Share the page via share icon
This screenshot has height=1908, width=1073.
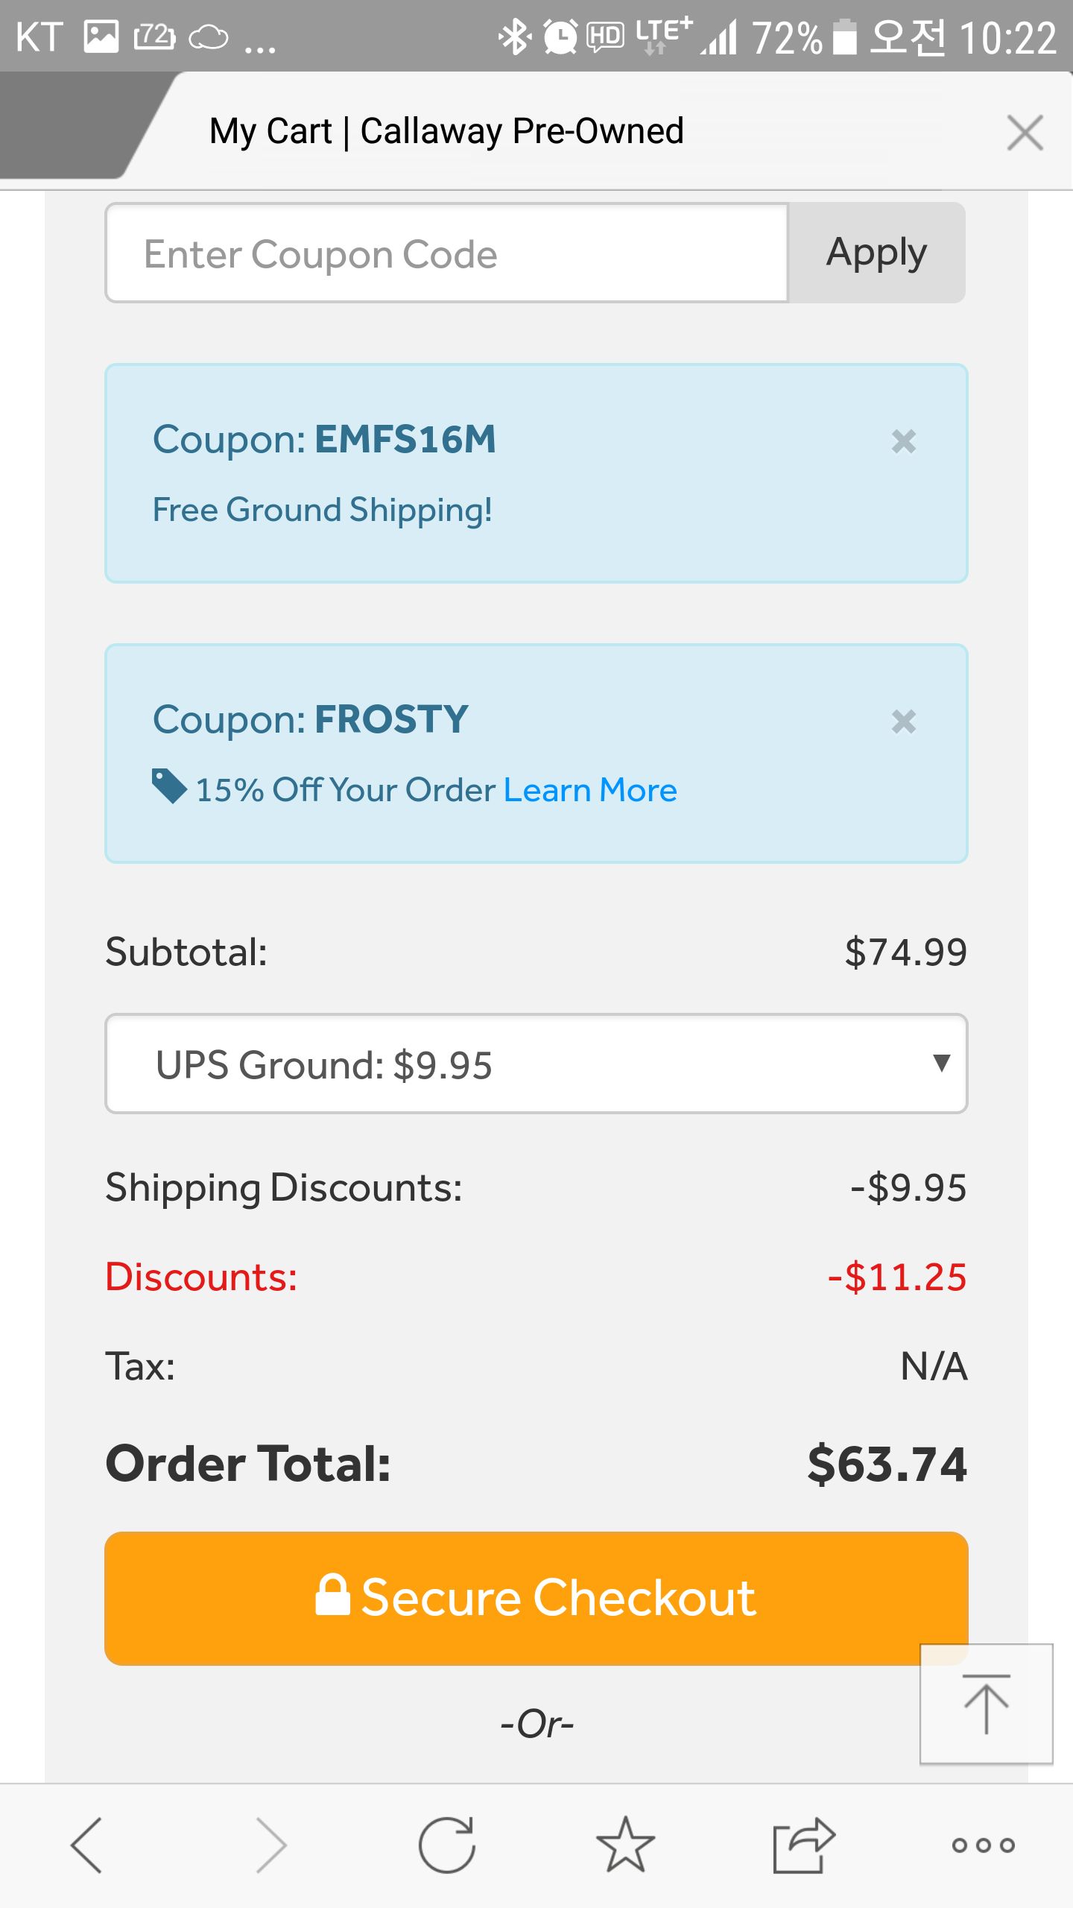[803, 1845]
